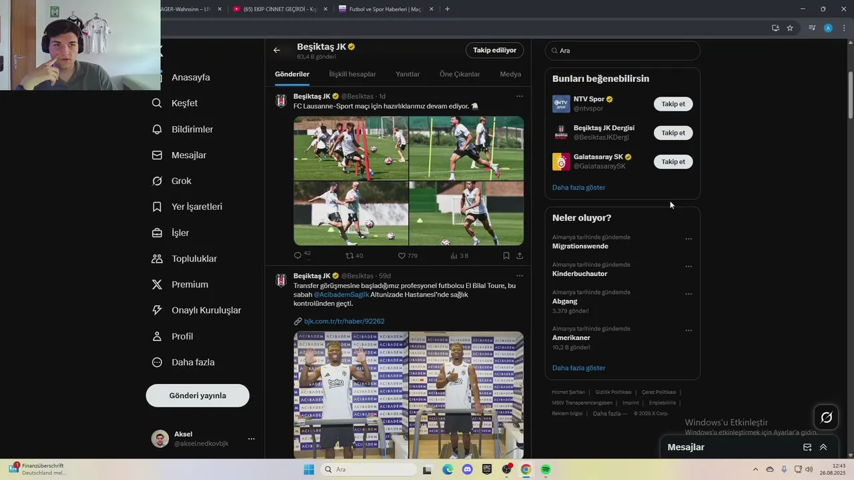This screenshot has width=854, height=480.
Task: Open options dots for Amerikaner trend
Action: 689,330
